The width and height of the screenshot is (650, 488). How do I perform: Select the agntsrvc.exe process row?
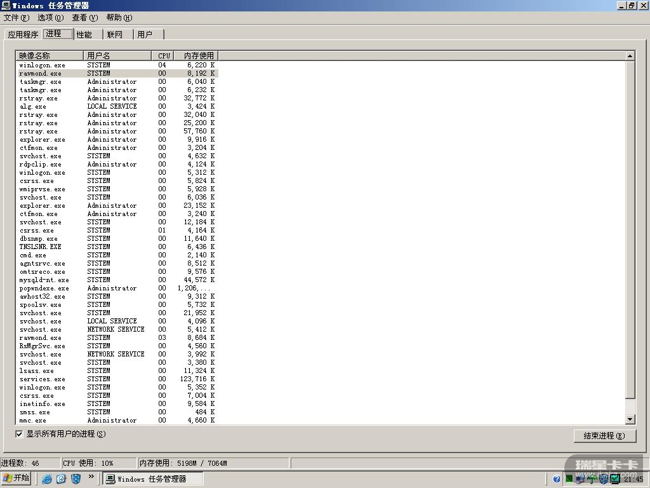pos(117,264)
